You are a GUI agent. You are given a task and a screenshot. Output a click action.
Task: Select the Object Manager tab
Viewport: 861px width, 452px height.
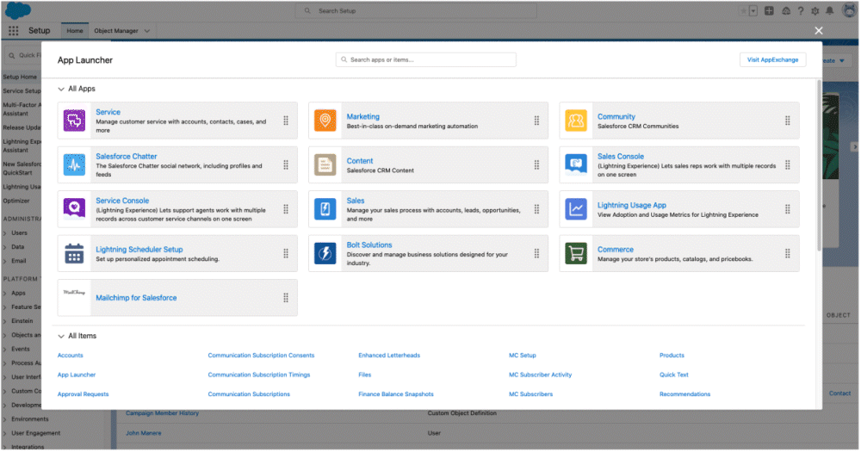coord(116,31)
